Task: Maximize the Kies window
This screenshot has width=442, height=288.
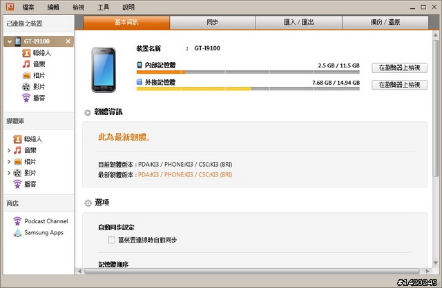Action: click(423, 7)
